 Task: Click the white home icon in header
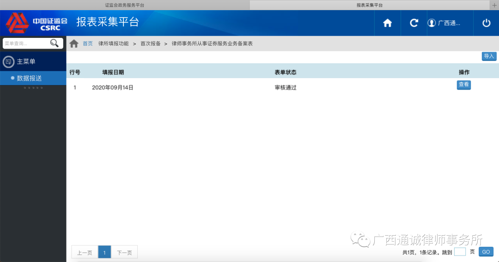[x=387, y=23]
